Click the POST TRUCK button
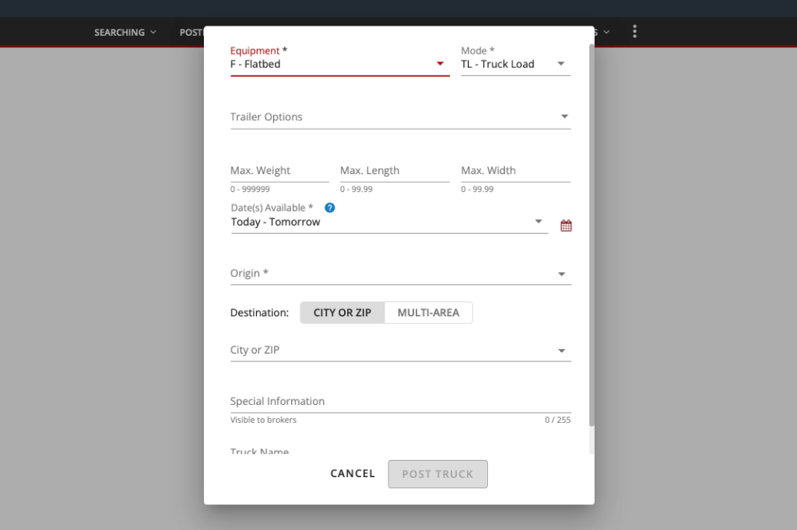Viewport: 797px width, 530px height. click(x=437, y=474)
